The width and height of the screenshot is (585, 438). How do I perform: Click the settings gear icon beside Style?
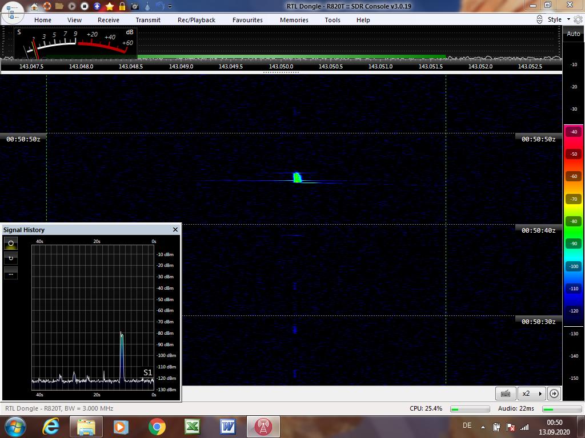[578, 19]
